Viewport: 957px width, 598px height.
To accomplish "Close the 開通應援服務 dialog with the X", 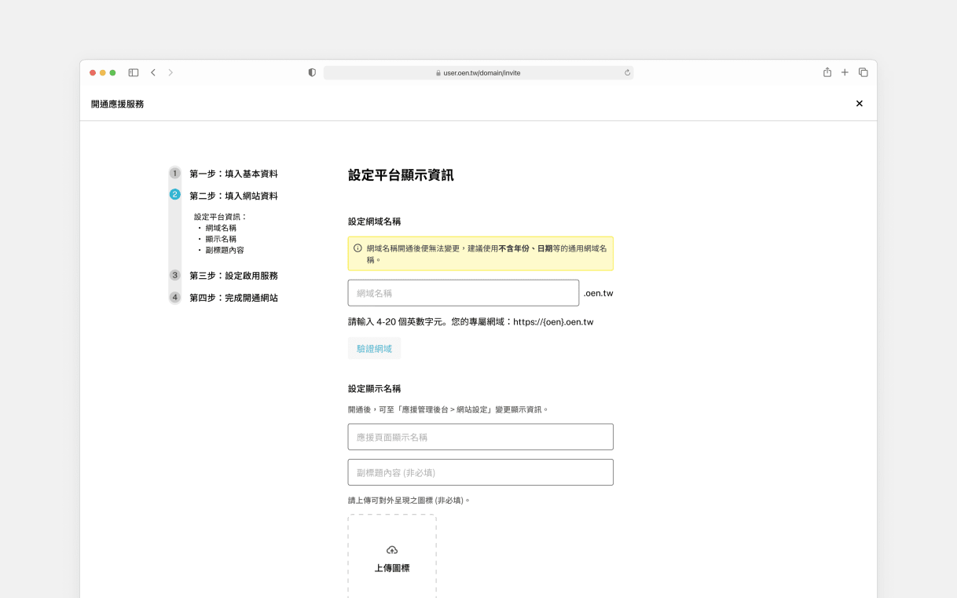I will coord(860,104).
